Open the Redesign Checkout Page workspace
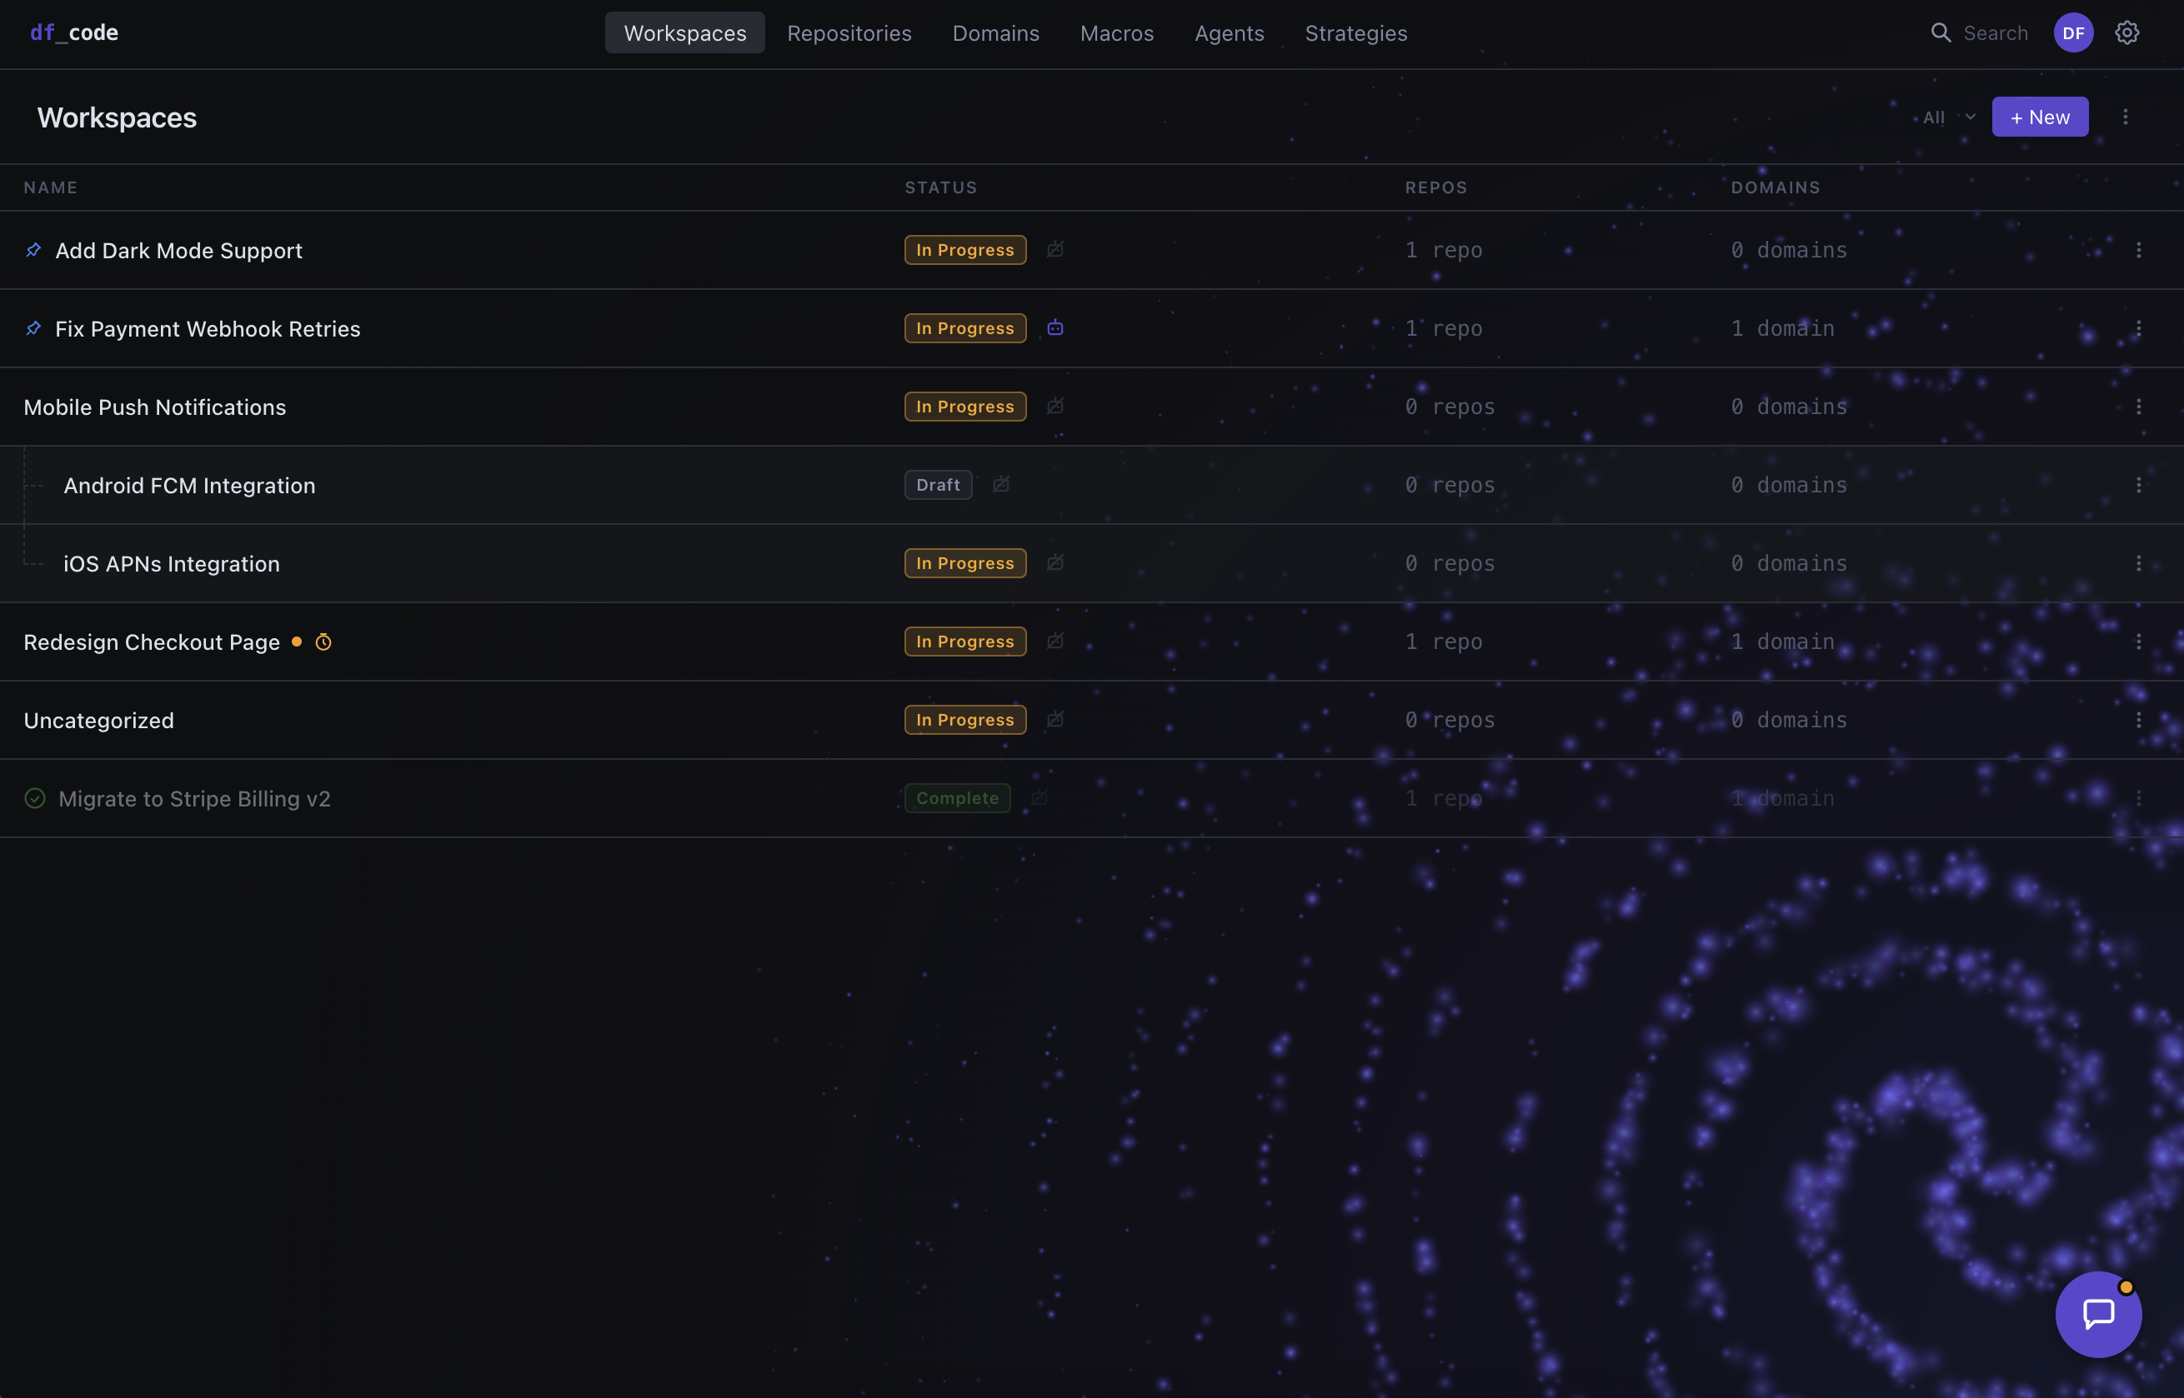The width and height of the screenshot is (2184, 1398). [152, 642]
